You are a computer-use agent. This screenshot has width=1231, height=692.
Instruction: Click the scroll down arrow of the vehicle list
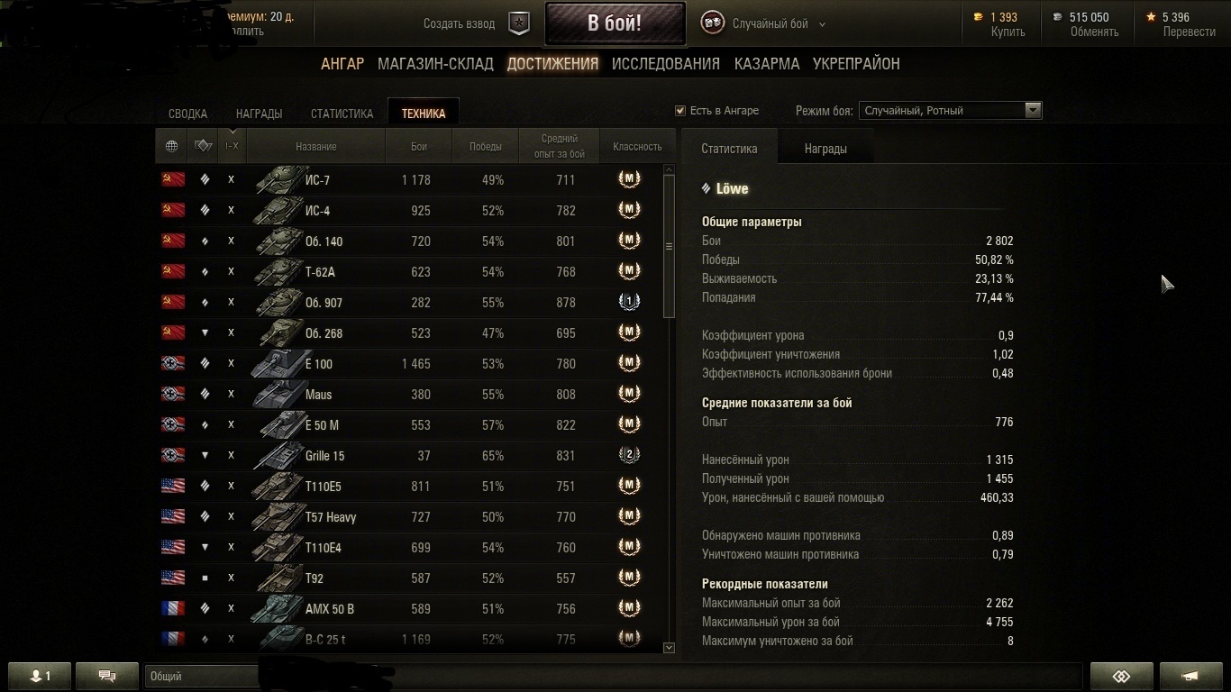669,647
